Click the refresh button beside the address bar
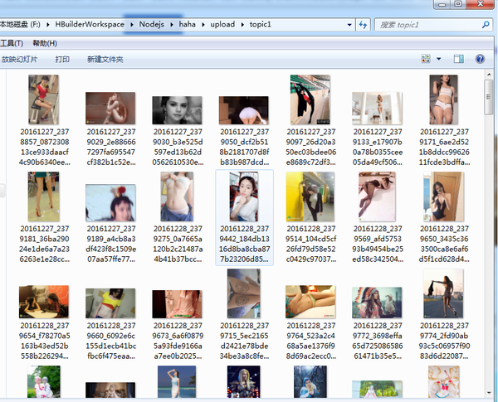 363,24
